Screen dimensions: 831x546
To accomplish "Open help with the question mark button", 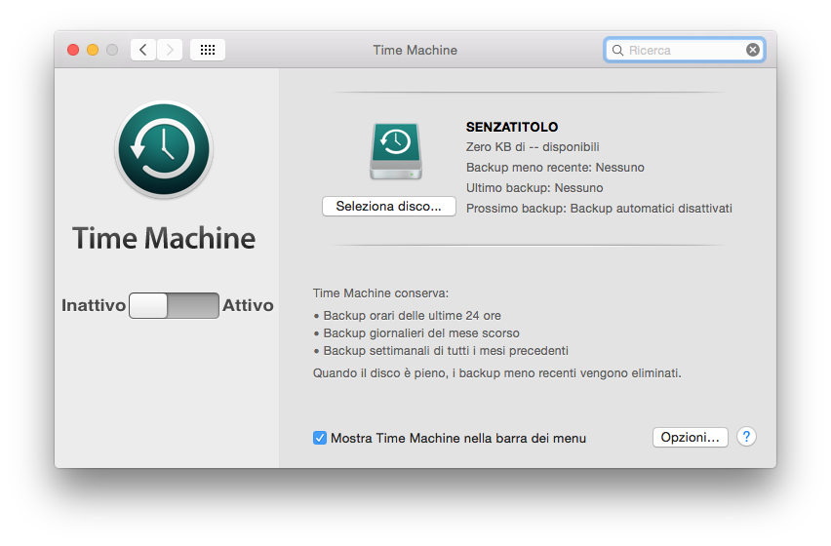I will click(746, 437).
